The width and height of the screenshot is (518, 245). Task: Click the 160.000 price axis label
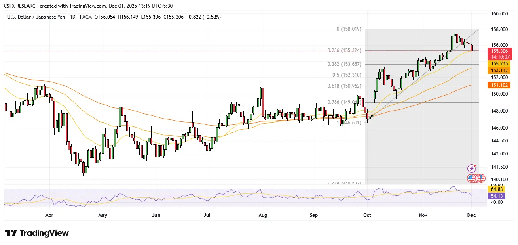tap(499, 14)
